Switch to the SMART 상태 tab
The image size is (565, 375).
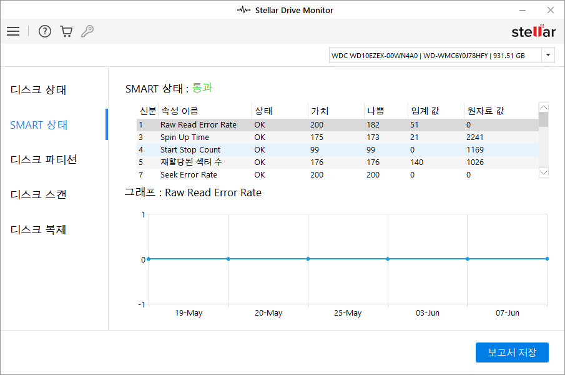point(39,125)
